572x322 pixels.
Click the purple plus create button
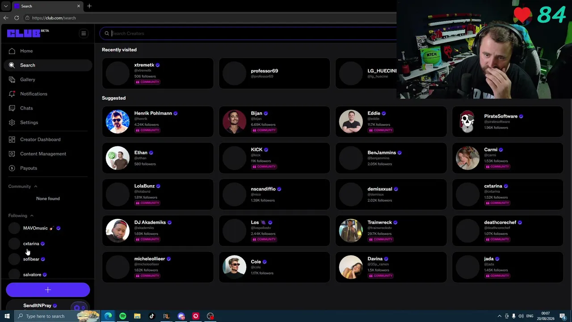[x=48, y=290]
